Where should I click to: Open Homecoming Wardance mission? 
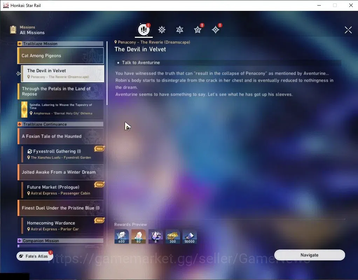[x=62, y=226]
